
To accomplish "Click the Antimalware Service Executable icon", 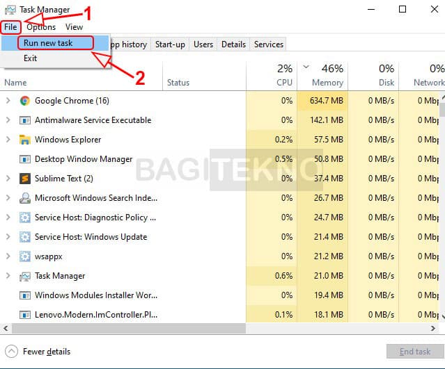I will point(25,120).
